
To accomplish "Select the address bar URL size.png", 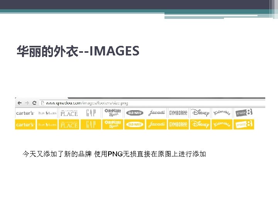I will (x=87, y=103).
